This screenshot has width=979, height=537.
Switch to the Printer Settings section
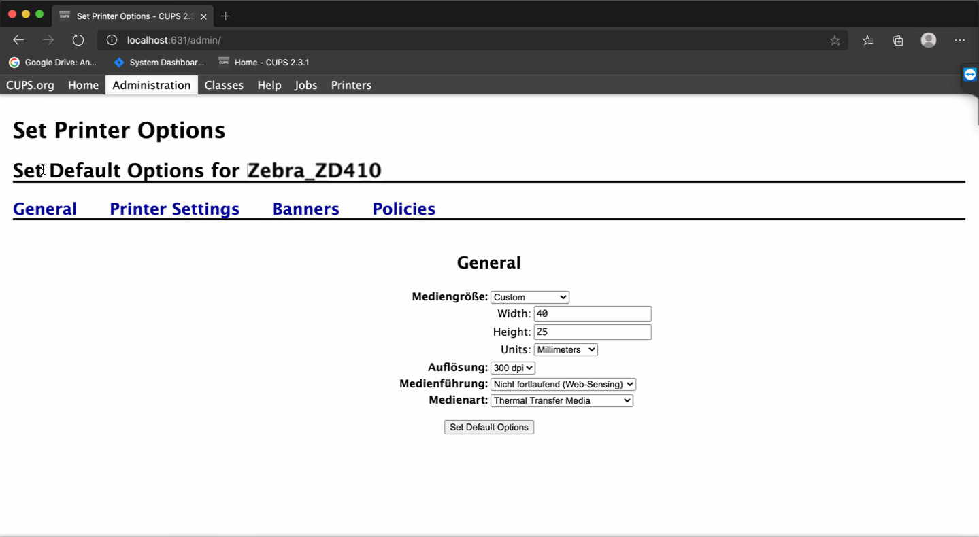pyautogui.click(x=175, y=209)
